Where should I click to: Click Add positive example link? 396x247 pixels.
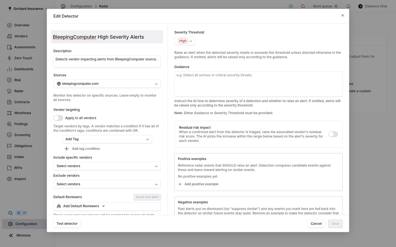(201, 184)
